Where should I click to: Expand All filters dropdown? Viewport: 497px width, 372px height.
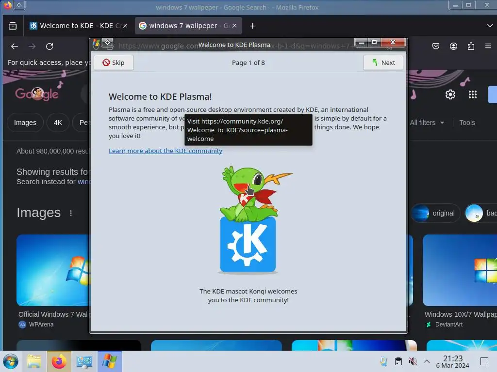427,123
